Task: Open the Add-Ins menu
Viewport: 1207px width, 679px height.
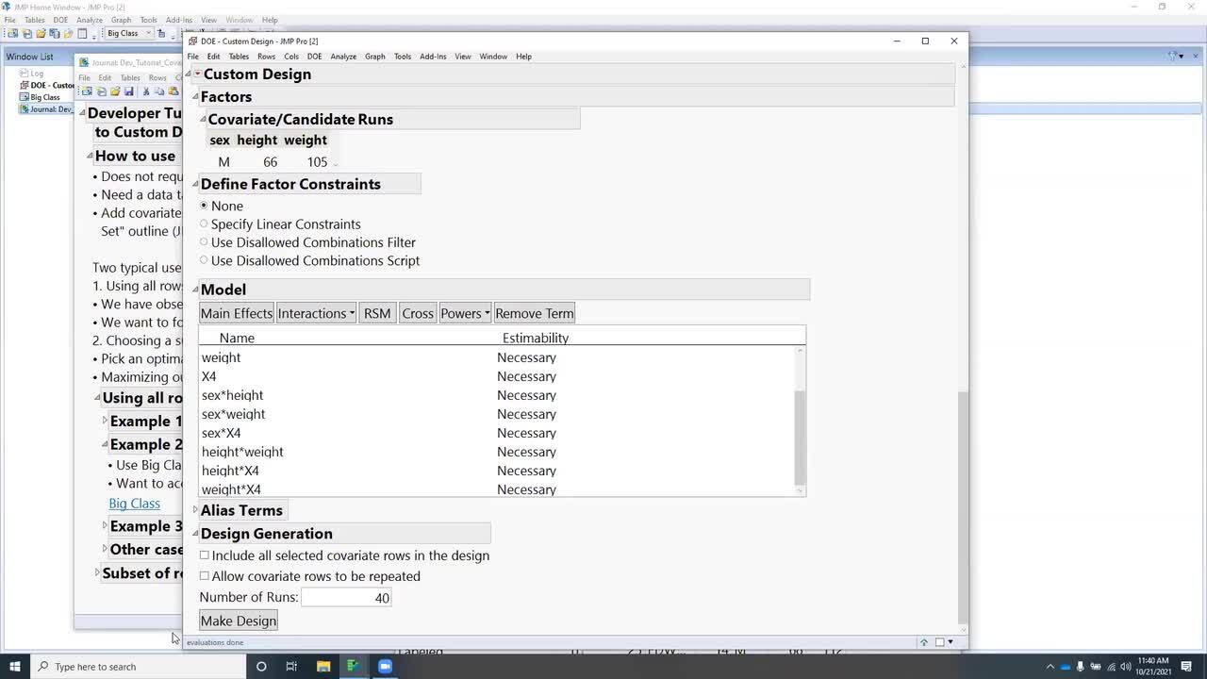Action: pyautogui.click(x=433, y=57)
